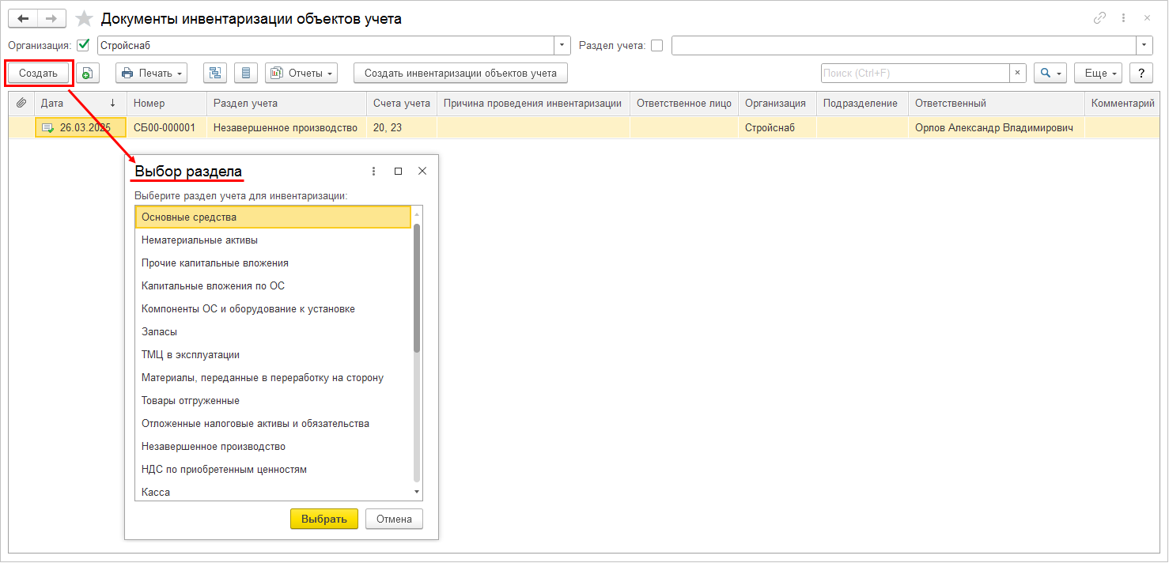Click document number СБ00-000001 cell

[x=167, y=127]
